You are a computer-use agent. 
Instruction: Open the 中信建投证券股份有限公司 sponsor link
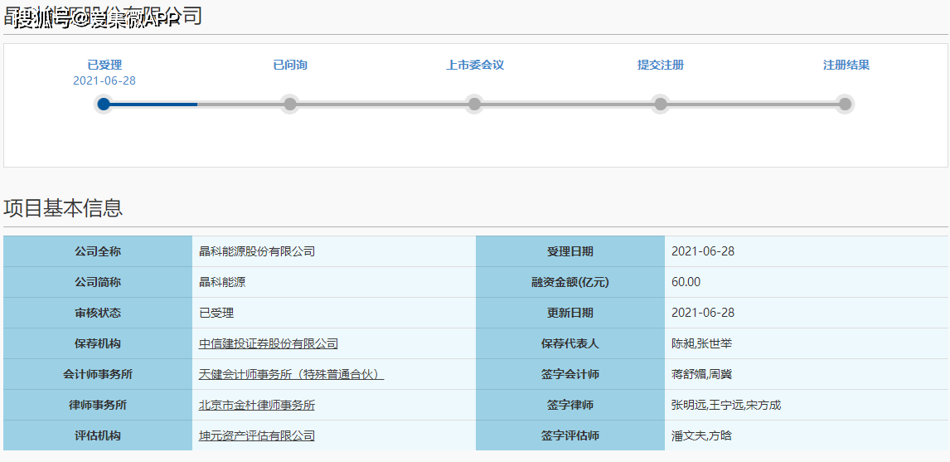(269, 343)
